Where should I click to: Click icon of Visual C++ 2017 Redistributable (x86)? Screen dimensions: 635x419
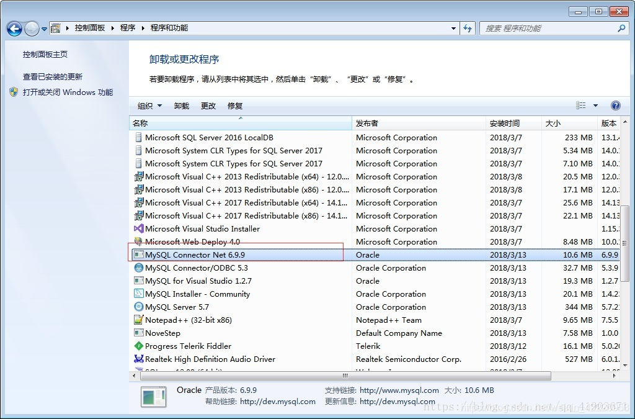(x=138, y=215)
